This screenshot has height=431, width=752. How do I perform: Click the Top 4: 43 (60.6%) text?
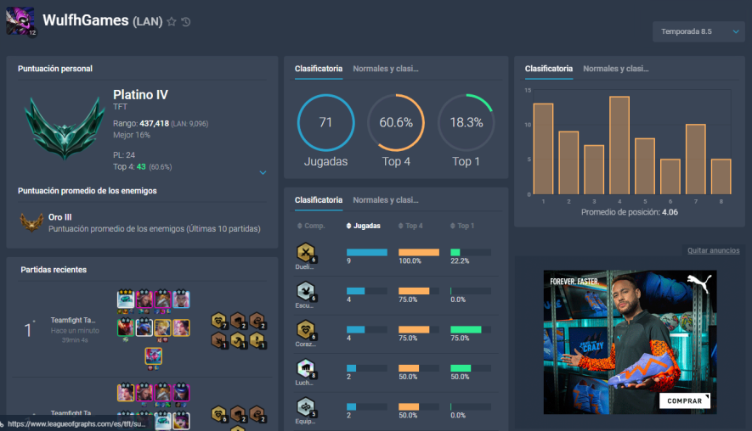pos(143,166)
